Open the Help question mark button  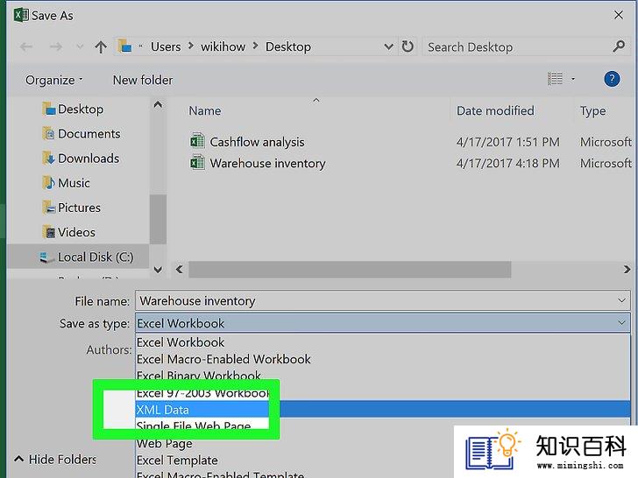click(612, 79)
